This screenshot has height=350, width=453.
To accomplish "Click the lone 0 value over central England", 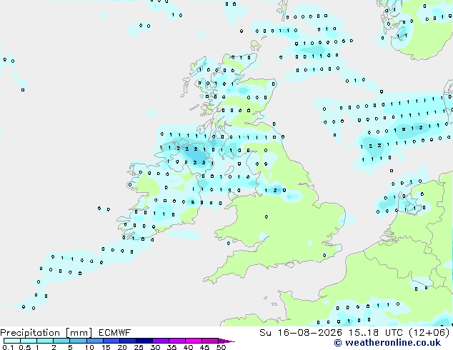I will 267,216.
